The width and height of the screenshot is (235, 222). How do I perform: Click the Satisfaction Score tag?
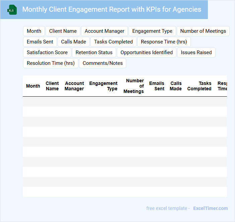[x=47, y=52]
